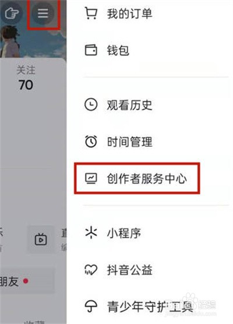Open 观看历史 from the menu
Viewport: 233px width, 324px height.
[129, 105]
